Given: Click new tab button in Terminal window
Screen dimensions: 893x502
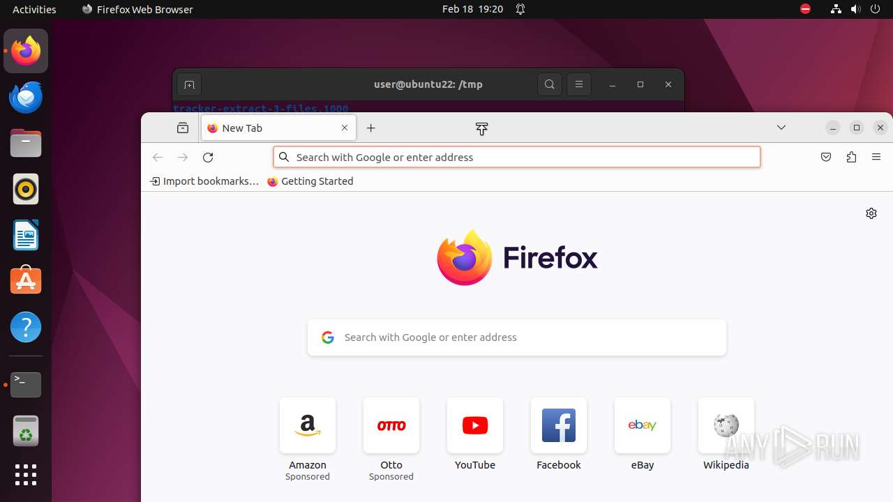Looking at the screenshot, I should click(189, 84).
